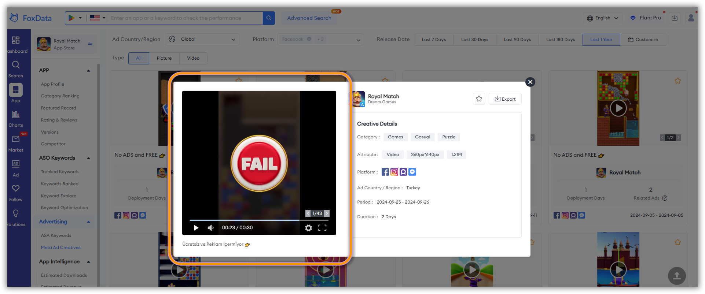Favorite the creative with star icon
The width and height of the screenshot is (705, 294).
click(479, 99)
